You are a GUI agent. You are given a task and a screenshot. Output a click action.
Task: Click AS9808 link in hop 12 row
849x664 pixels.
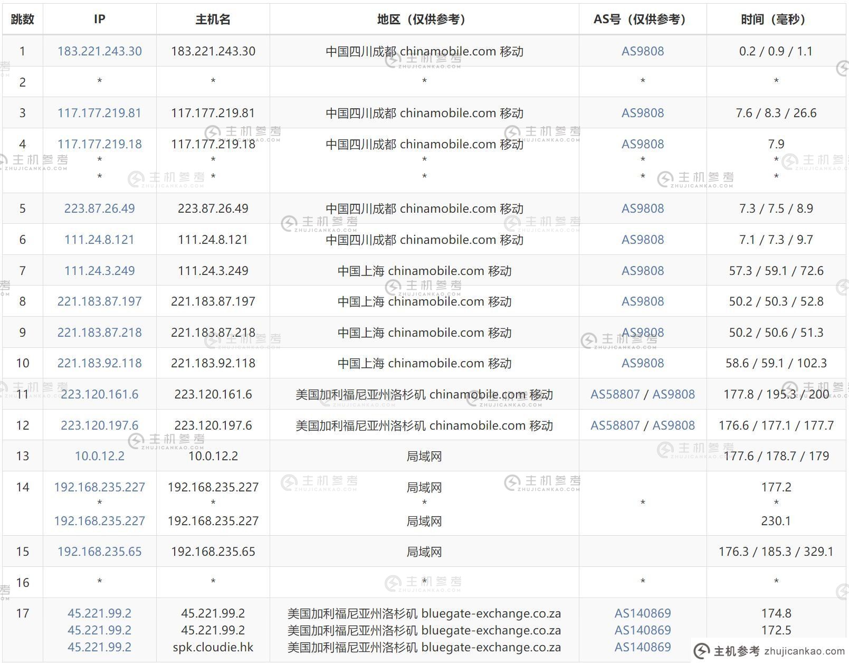[674, 425]
